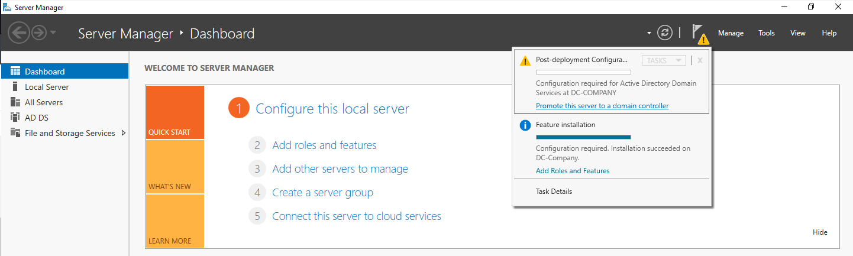Click Promote this server to a domain controller
This screenshot has width=853, height=256.
pos(602,106)
